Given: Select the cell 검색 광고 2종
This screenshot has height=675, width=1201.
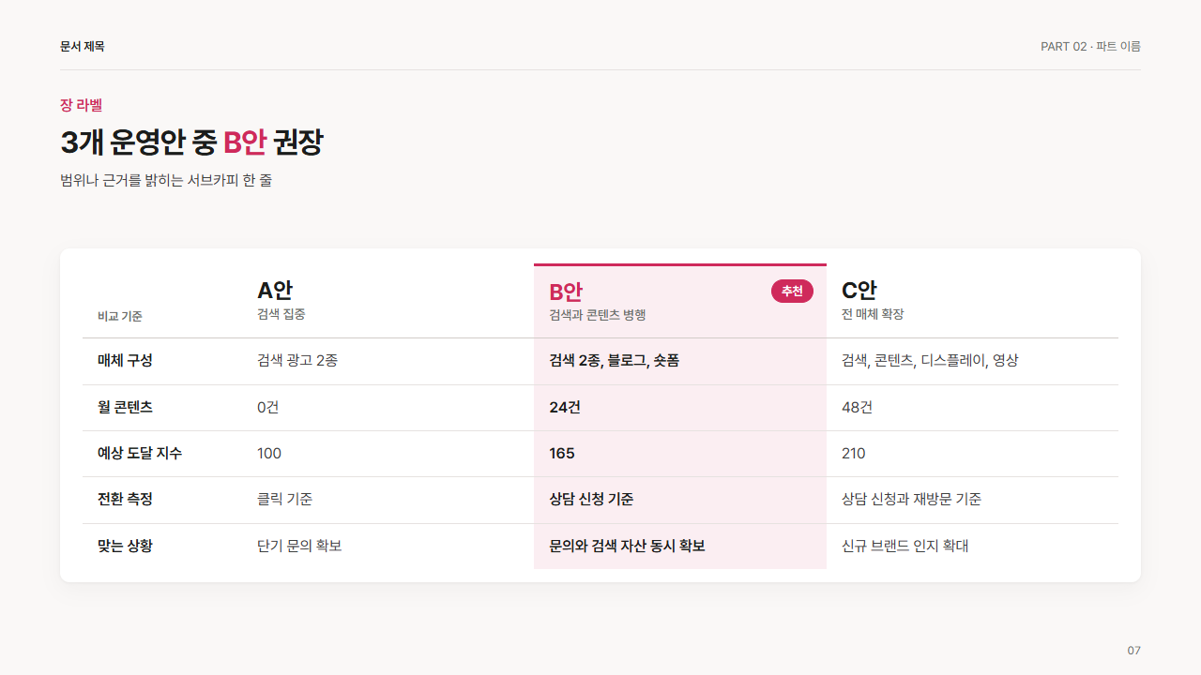Looking at the screenshot, I should tap(297, 360).
